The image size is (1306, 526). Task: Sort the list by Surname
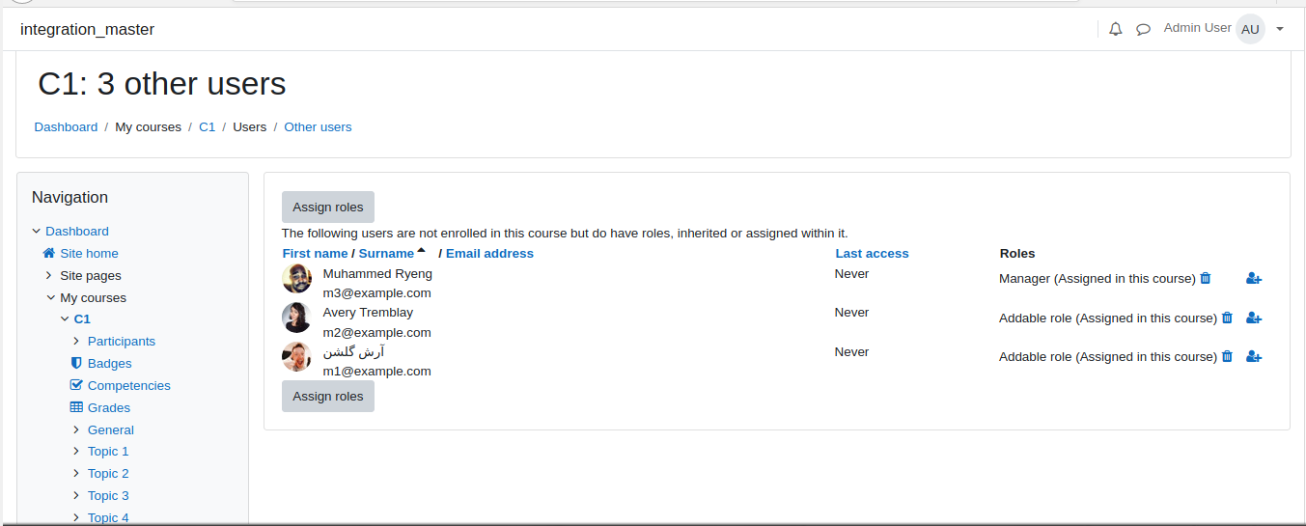coord(386,253)
